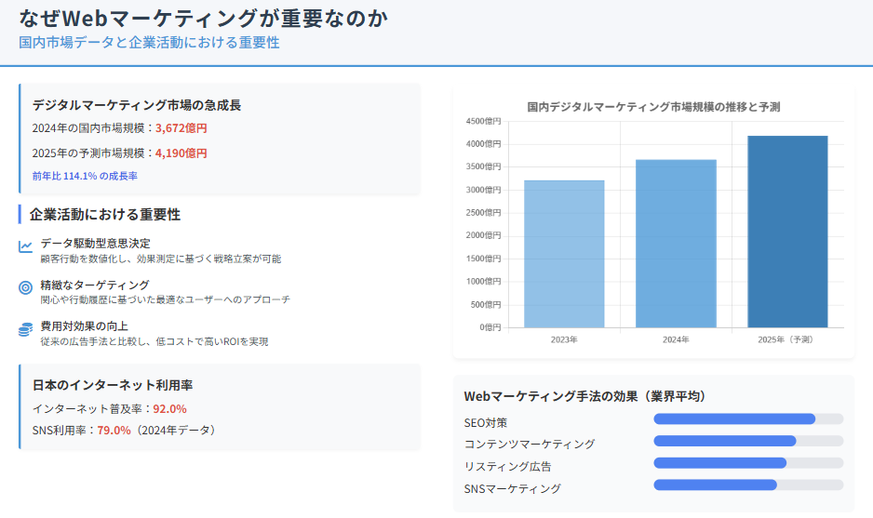Viewport: 873px width, 518px height.
Task: Click the 92.0% internet penetration figure
Action: point(169,408)
